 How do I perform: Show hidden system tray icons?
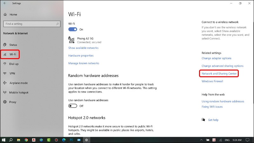pyautogui.click(x=201, y=140)
